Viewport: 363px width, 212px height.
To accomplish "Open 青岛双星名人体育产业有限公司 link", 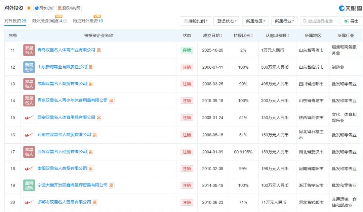I will 66,50.
